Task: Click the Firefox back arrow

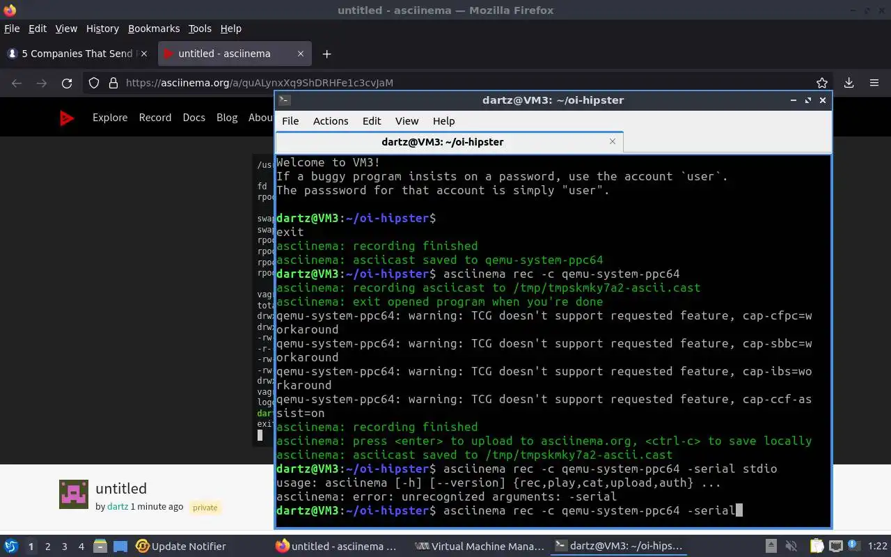Action: tap(17, 83)
